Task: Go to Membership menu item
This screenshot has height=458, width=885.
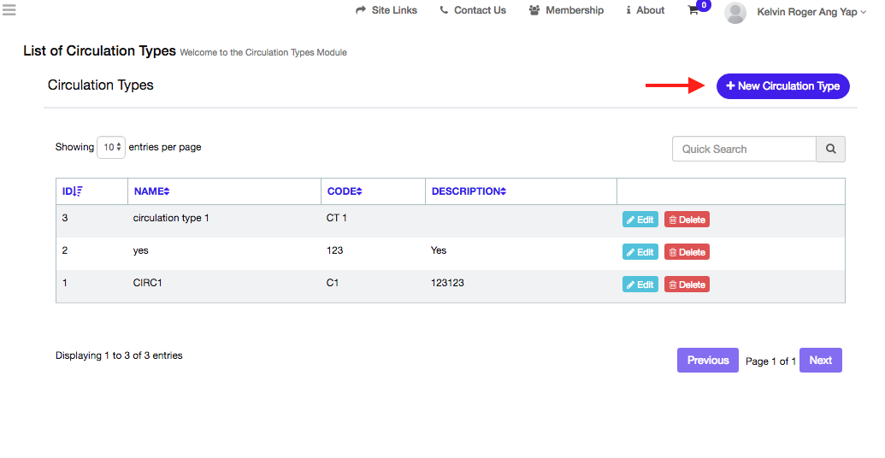Action: 566,10
